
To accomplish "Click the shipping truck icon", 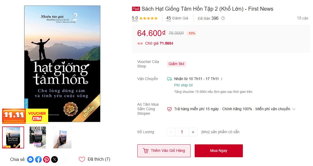I will click(169, 79).
